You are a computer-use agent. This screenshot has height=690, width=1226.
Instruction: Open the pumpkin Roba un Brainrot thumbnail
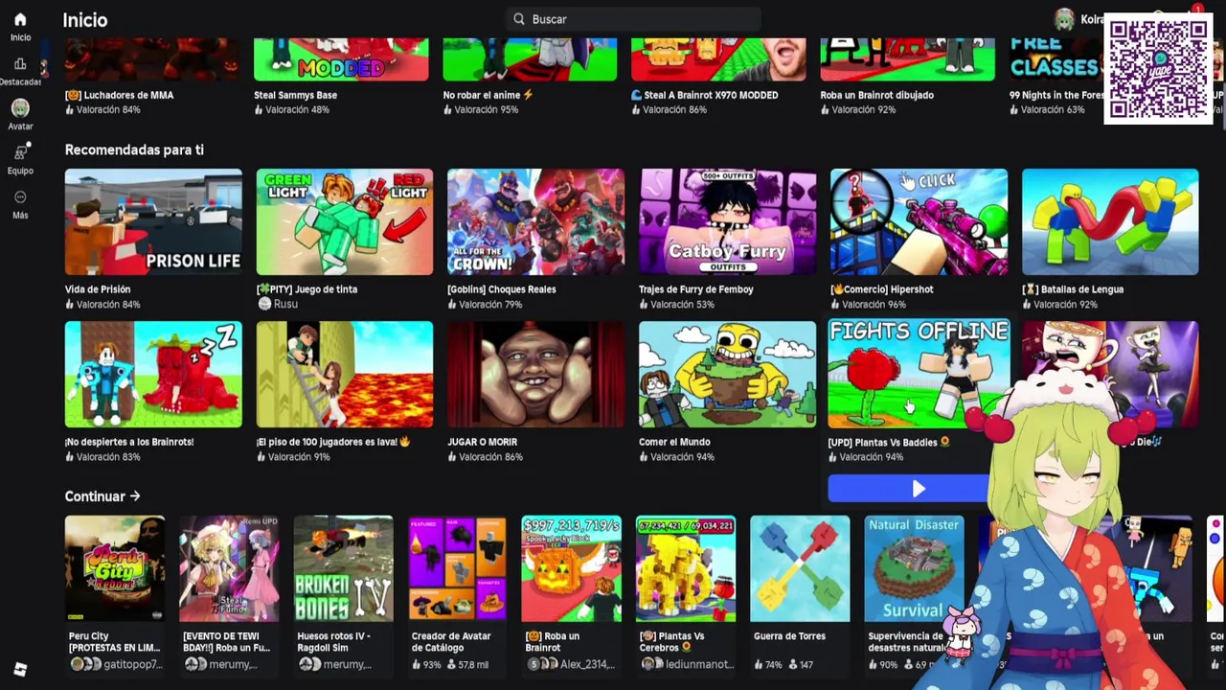[572, 569]
